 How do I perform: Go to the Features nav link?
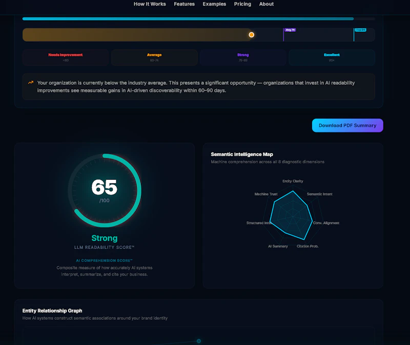coord(184,4)
